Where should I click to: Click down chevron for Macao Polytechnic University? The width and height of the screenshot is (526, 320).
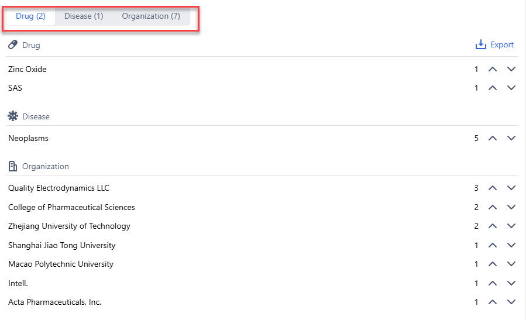[511, 264]
